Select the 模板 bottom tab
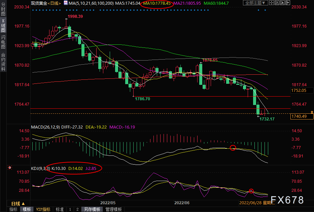This screenshot has height=212, width=314. (x=27, y=209)
